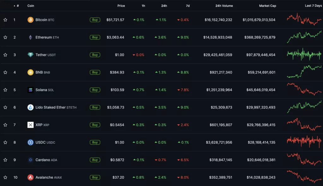The height and width of the screenshot is (186, 323).
Task: Click the Avalanche logo icon
Action: (31, 178)
